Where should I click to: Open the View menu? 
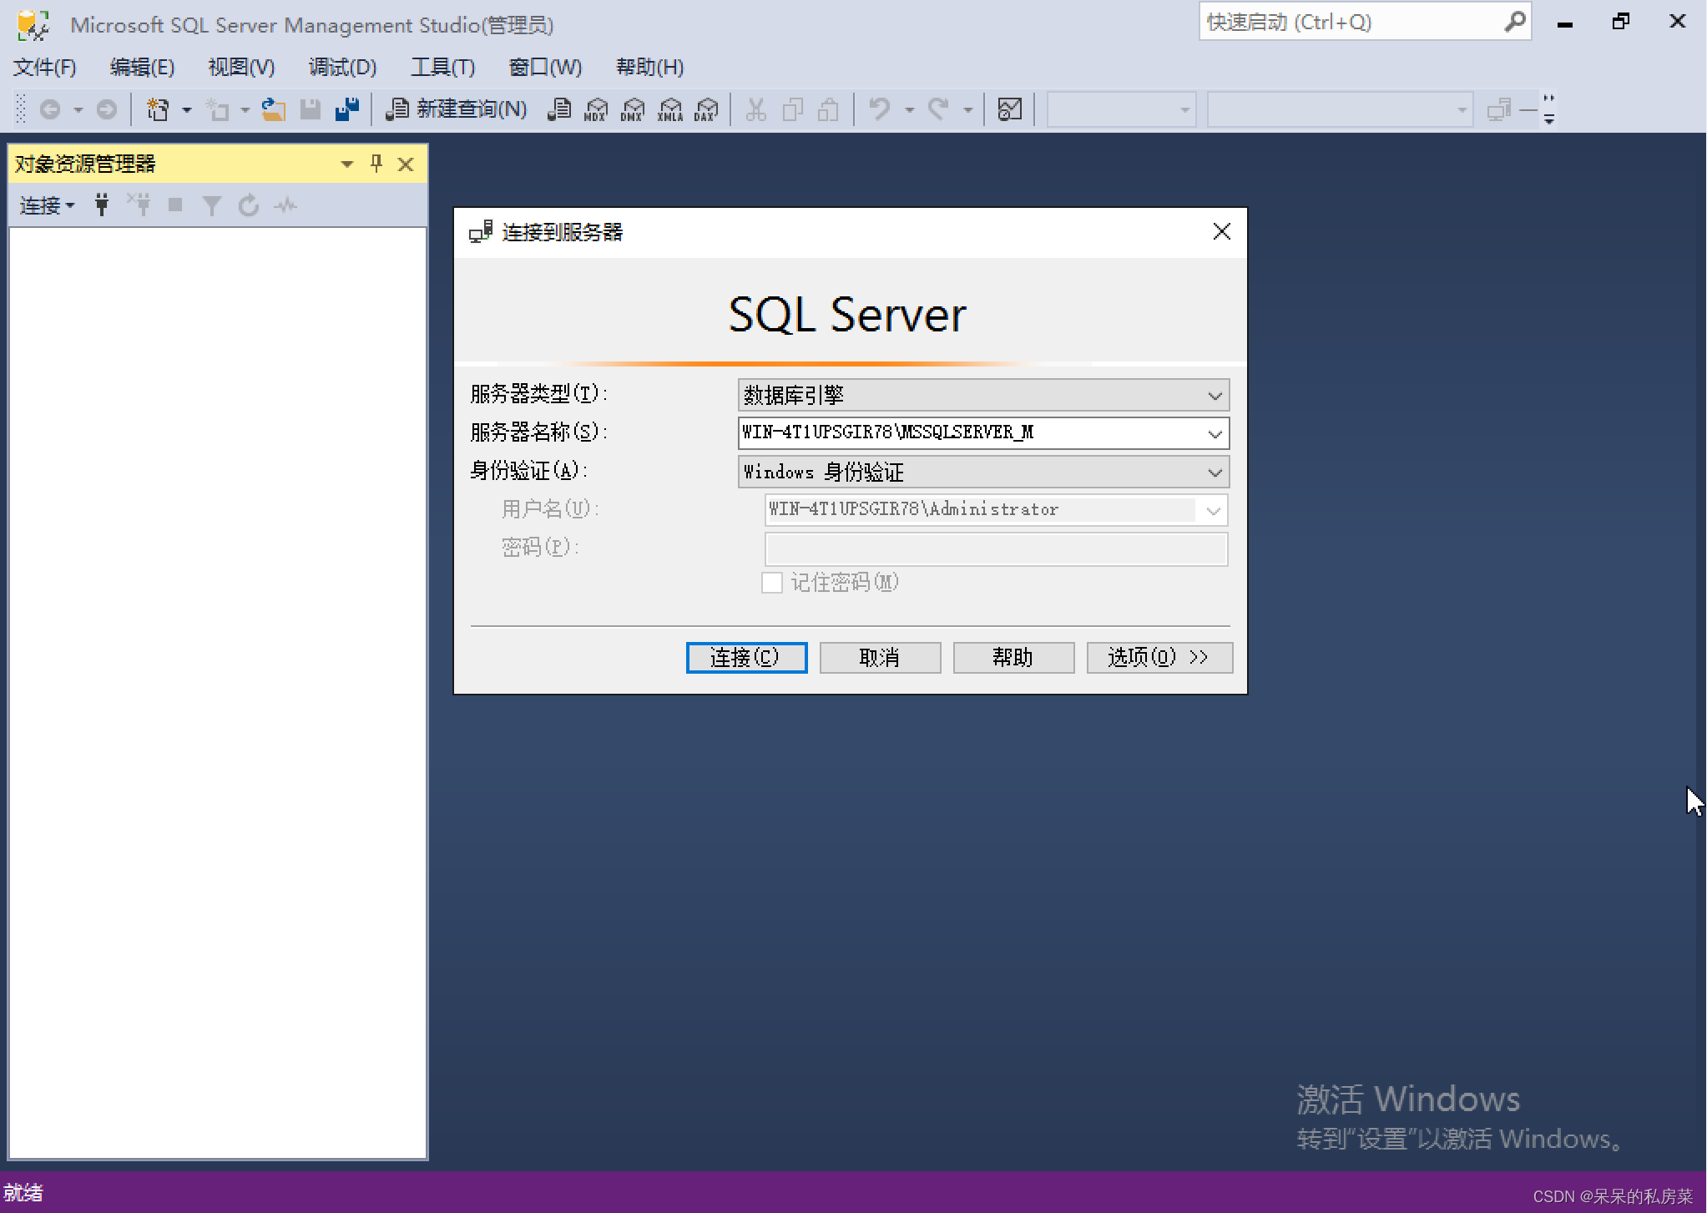(x=241, y=67)
